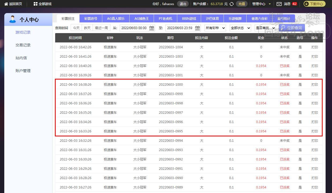The height and width of the screenshot is (193, 332).
Task: Click the 个人中心 user avatar icon
Action: (12, 19)
